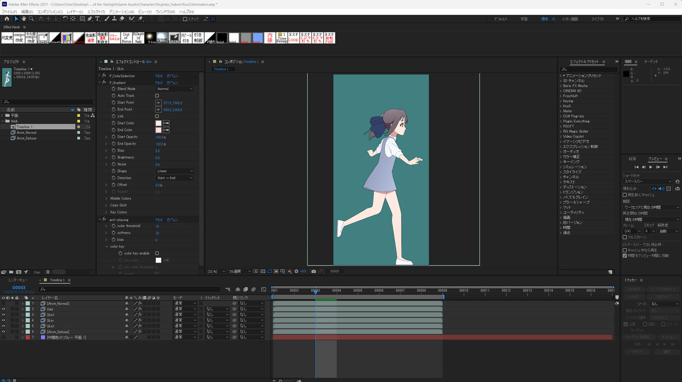This screenshot has height=382, width=682.
Task: Delete selected project item with trash icon
Action: coord(48,272)
